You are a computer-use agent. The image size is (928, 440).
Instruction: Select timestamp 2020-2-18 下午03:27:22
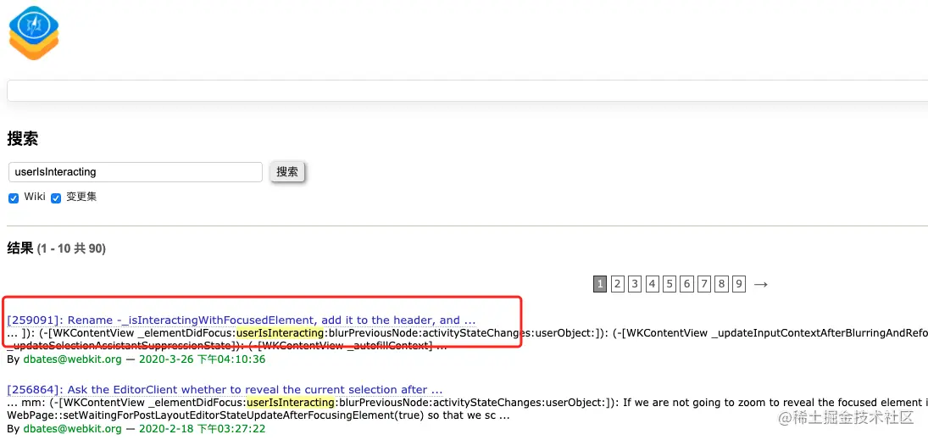[202, 429]
